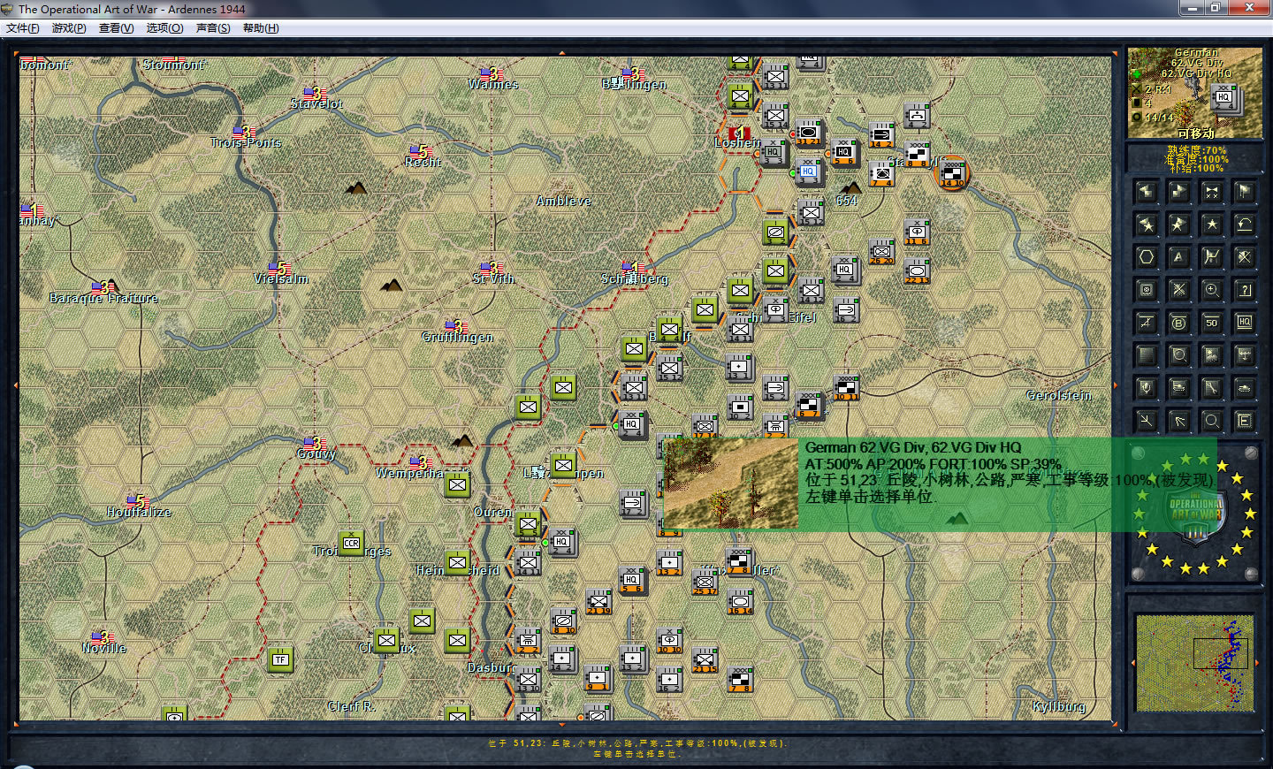Click the shaded list lines button
The image size is (1273, 769).
coord(1147,355)
